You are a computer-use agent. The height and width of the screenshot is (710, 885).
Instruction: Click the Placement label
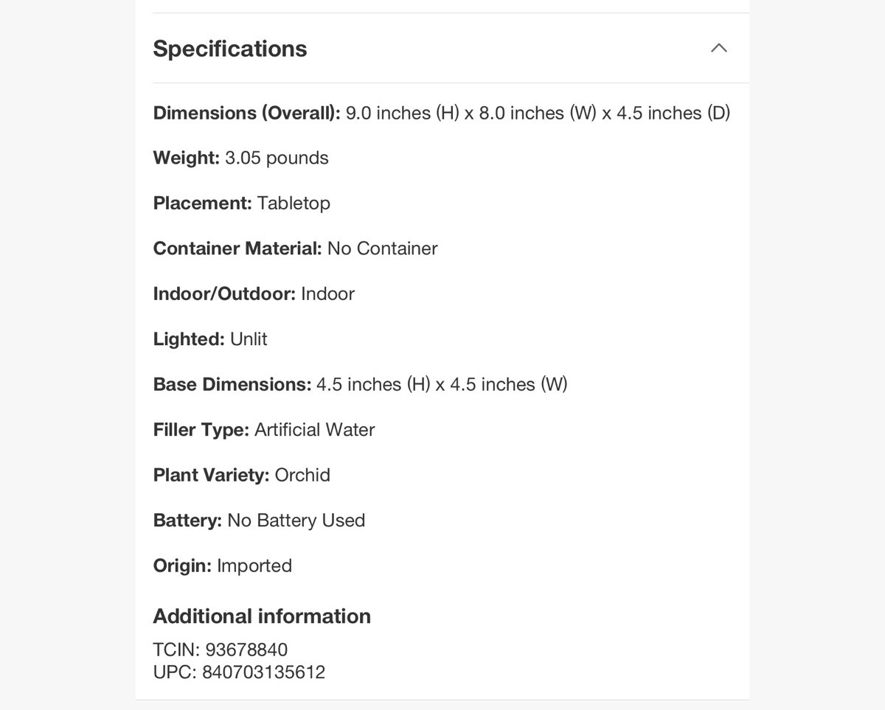coord(203,203)
